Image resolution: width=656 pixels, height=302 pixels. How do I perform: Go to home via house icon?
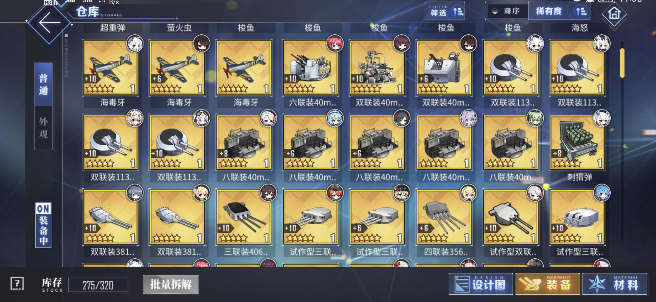tap(614, 13)
